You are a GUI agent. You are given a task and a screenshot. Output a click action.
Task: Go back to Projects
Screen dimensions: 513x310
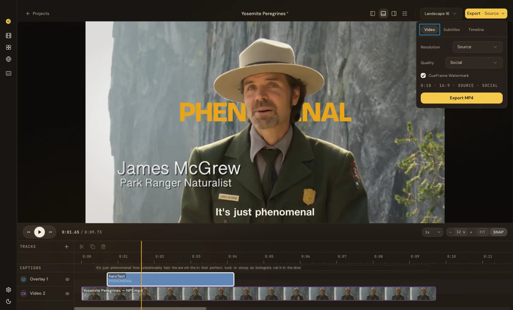pyautogui.click(x=38, y=13)
